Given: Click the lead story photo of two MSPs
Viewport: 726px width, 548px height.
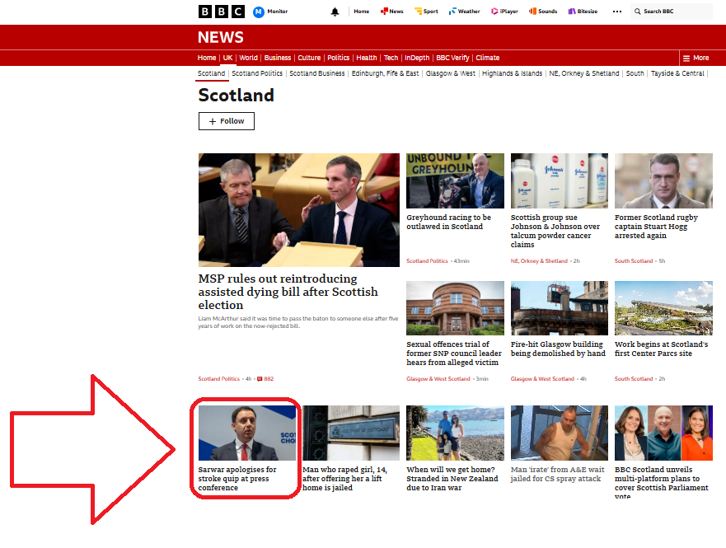Looking at the screenshot, I should [x=298, y=210].
